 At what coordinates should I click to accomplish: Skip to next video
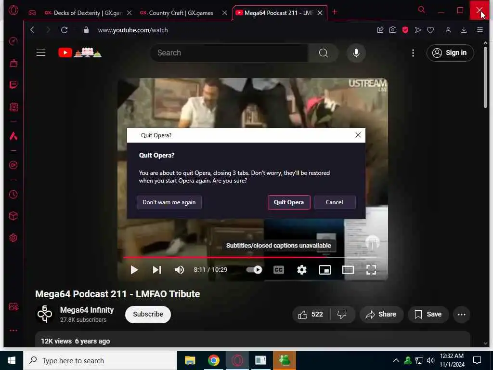pyautogui.click(x=157, y=270)
